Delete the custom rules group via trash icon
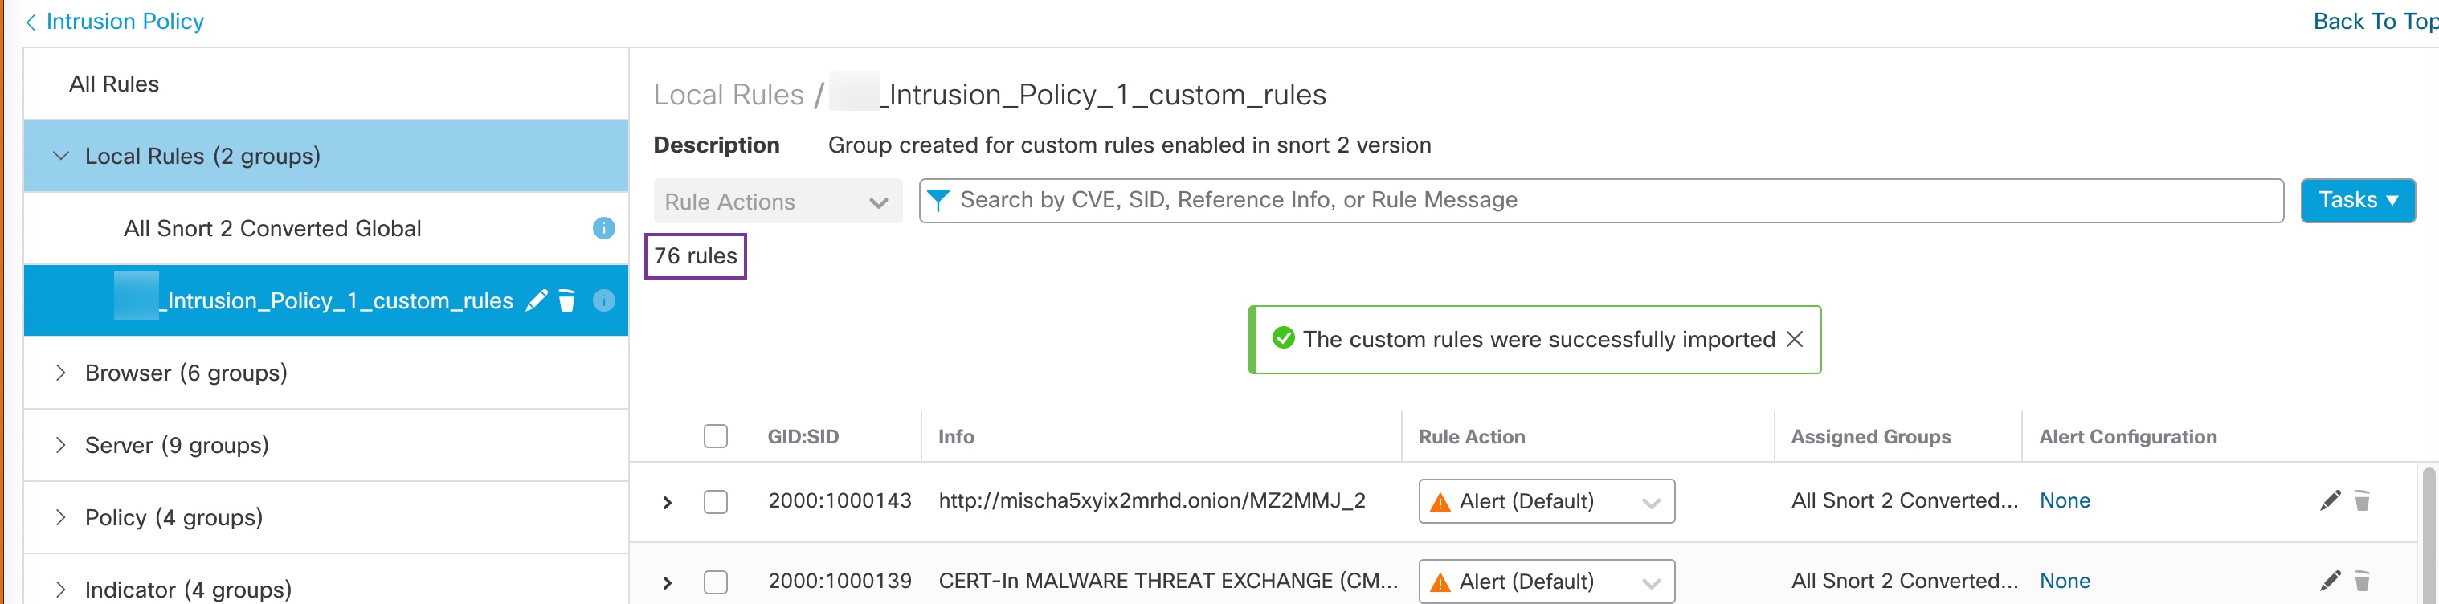Screen dimensions: 2439x604 [567, 301]
